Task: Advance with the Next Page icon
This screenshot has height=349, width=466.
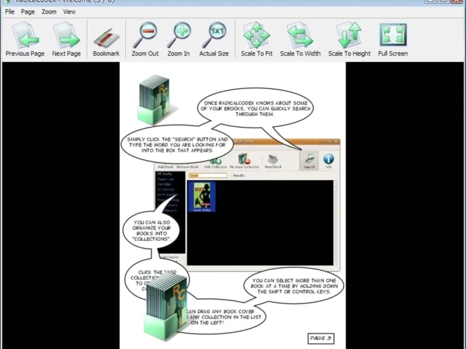Action: click(66, 40)
